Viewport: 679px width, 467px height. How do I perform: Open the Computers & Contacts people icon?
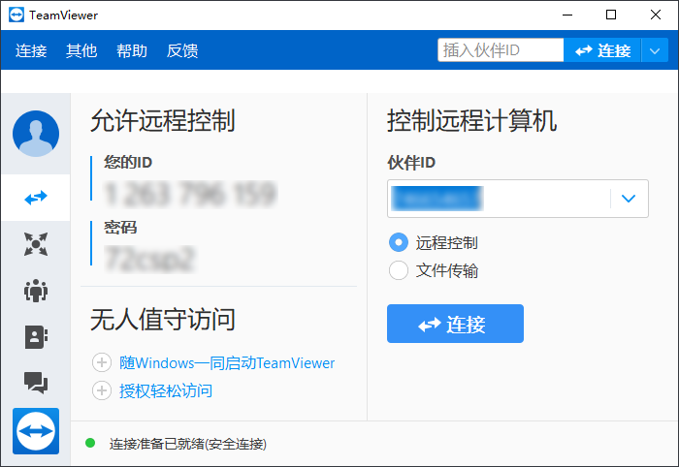point(36,290)
